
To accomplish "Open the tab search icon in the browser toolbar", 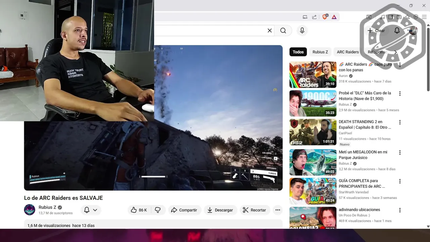I will [369, 17].
